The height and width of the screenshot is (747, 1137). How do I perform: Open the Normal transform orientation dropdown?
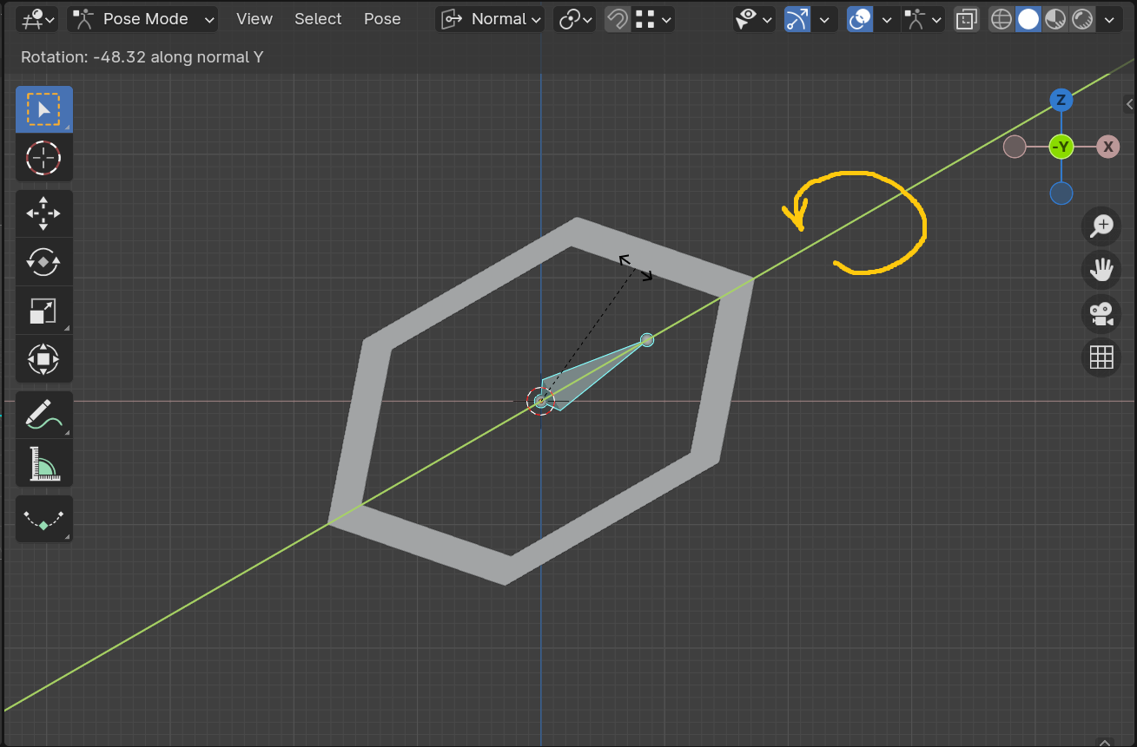(x=491, y=19)
